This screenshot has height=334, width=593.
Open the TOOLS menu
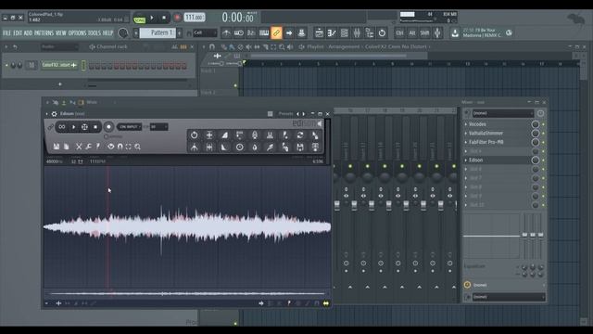point(95,33)
